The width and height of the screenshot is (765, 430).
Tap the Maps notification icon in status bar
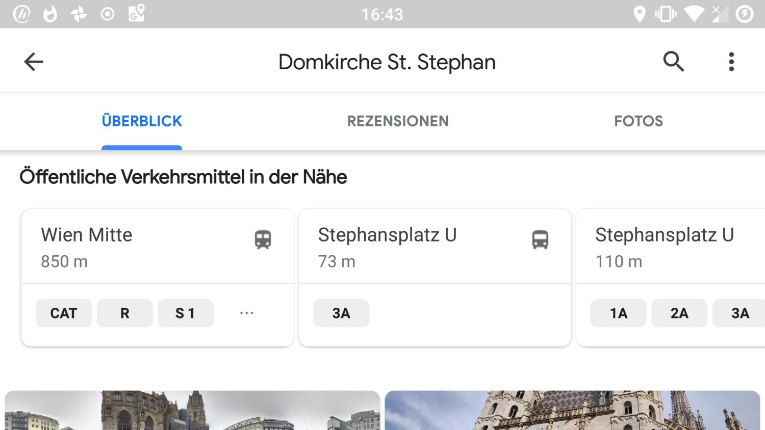point(136,14)
